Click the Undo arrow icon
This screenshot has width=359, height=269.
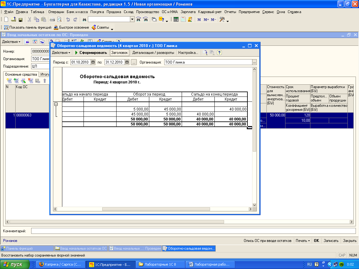tap(68, 19)
